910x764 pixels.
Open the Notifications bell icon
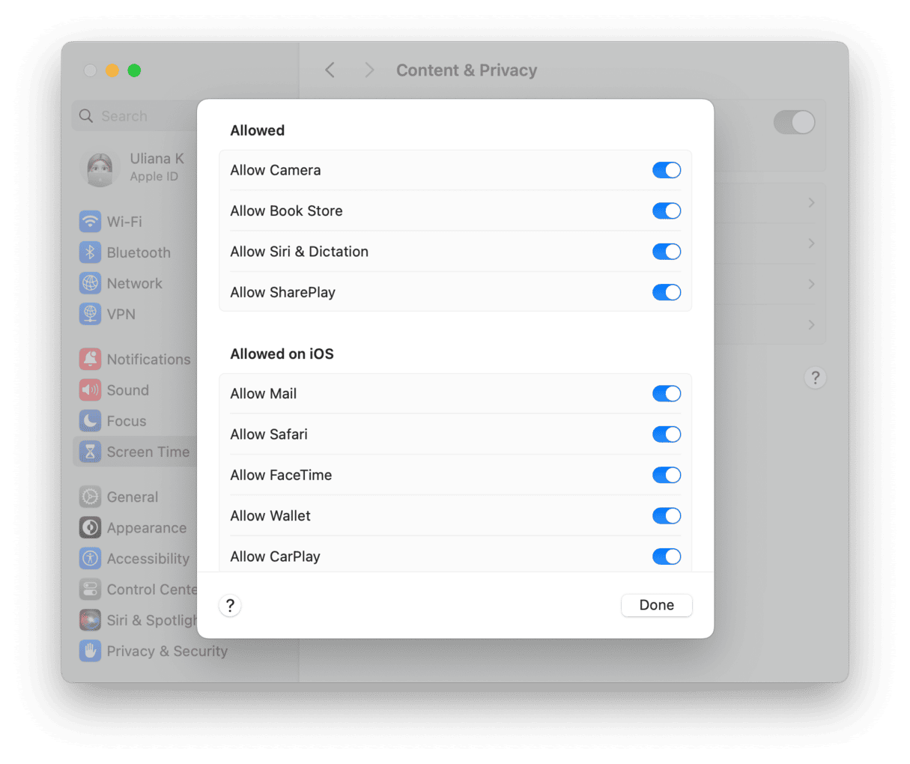pyautogui.click(x=90, y=360)
